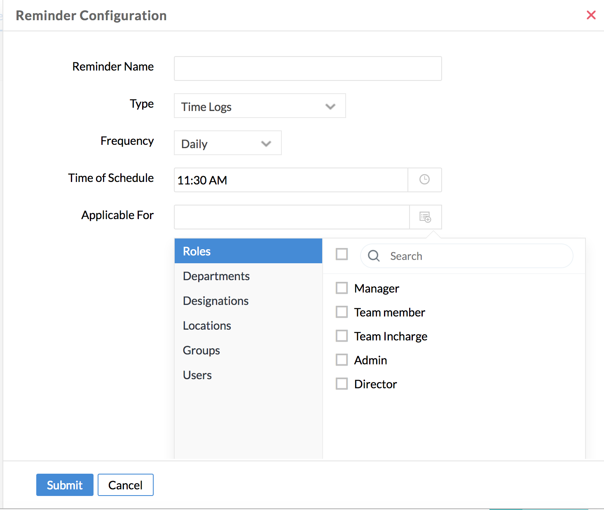Click the Cancel button

[125, 485]
